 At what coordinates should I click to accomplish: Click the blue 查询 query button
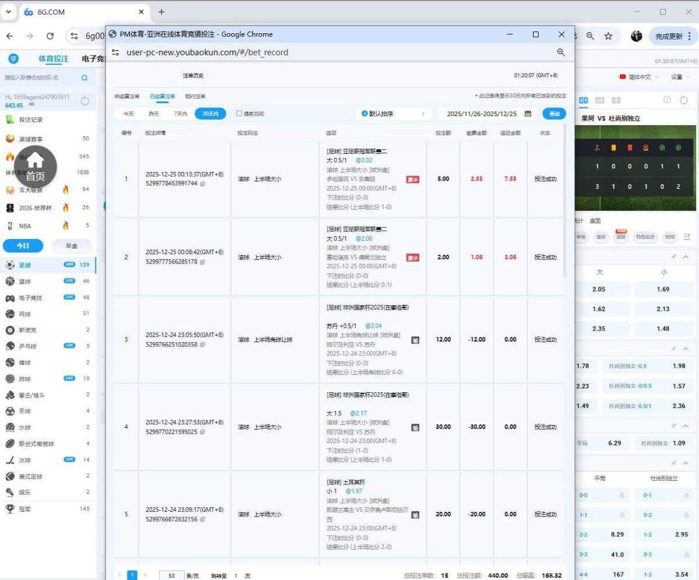tap(554, 114)
